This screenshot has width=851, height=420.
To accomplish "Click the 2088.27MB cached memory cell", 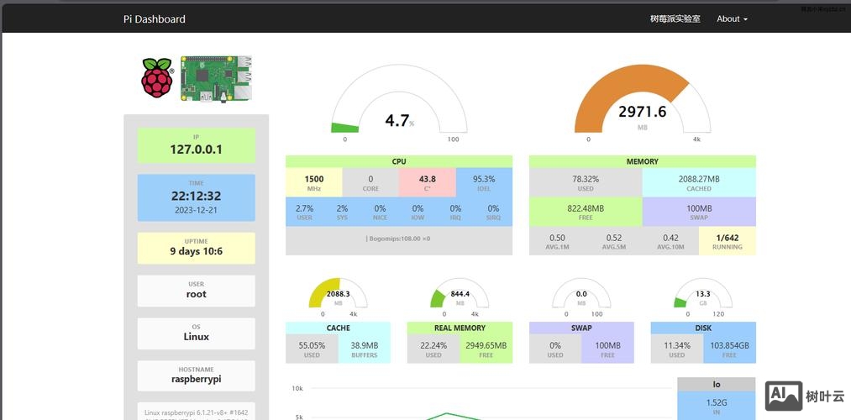I will [x=698, y=182].
